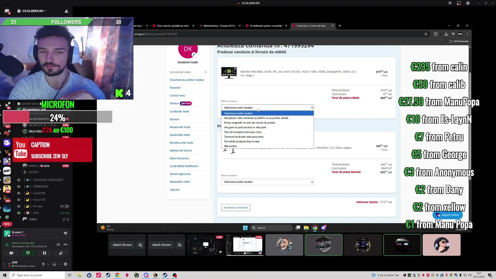The width and height of the screenshot is (496, 279).
Task: Toggle screen share green button
Action: coord(28,253)
